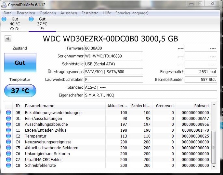Click raw value 00000000096E
Screen dimensions: 223x175
[195, 124]
